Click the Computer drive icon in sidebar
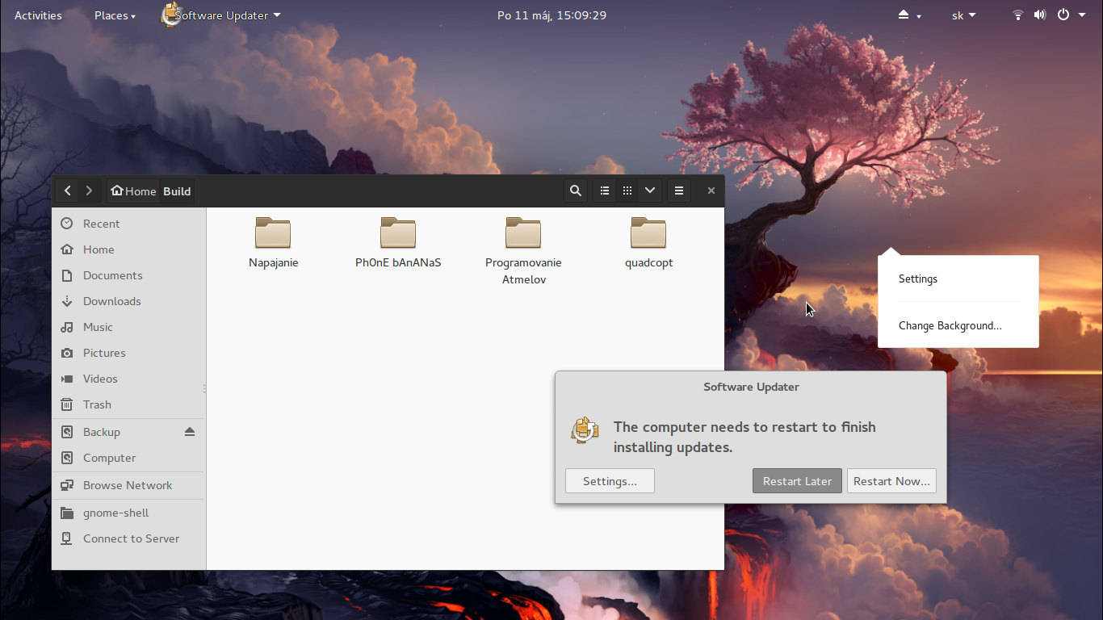 (67, 458)
